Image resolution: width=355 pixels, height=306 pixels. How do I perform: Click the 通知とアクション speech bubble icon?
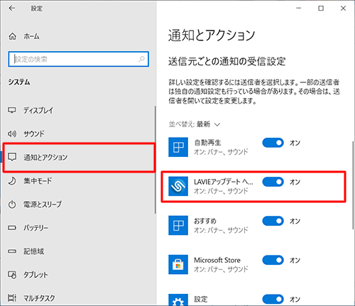[x=12, y=157]
